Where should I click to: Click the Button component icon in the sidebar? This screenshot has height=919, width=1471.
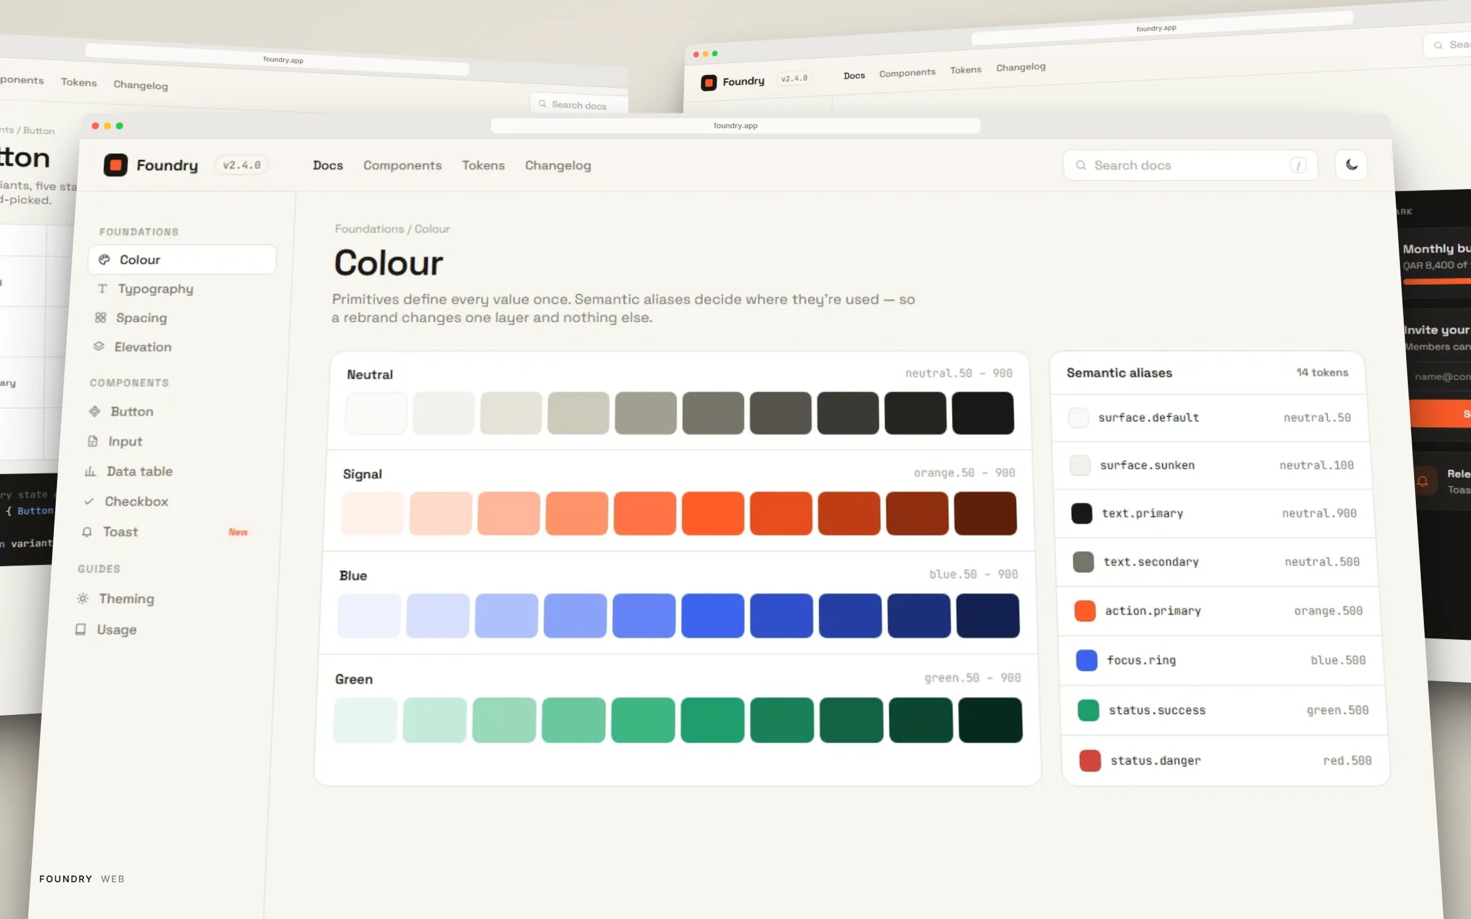(94, 411)
